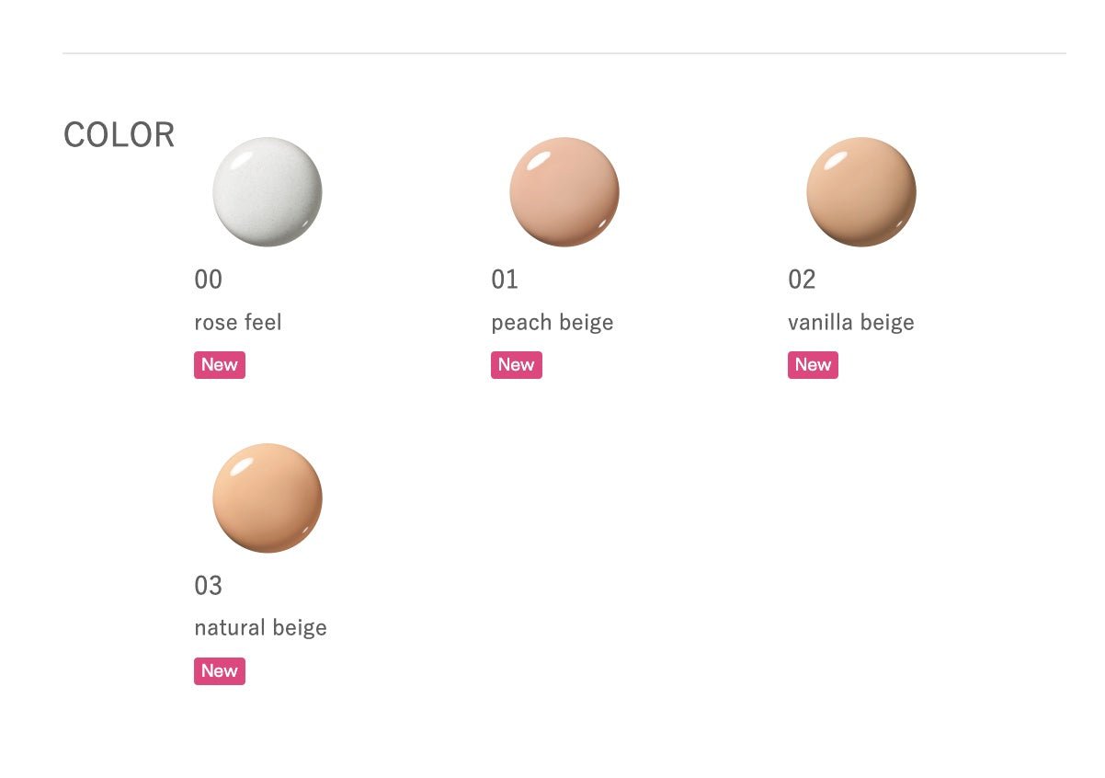The width and height of the screenshot is (1105, 778).
Task: Select the natural beige color swatch
Action: coord(268,498)
